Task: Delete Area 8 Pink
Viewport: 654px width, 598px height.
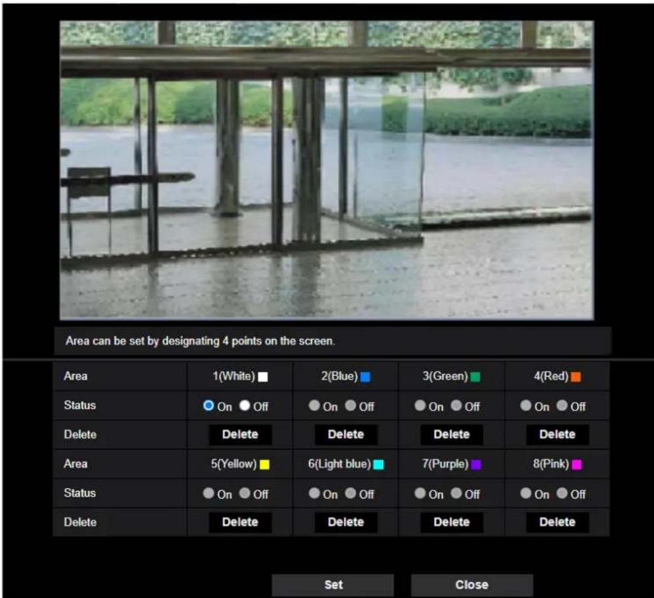Action: tap(557, 522)
